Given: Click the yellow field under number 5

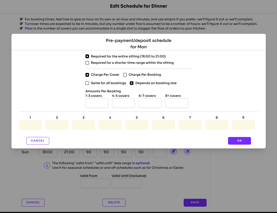Looking at the screenshot, I should 137,125.
